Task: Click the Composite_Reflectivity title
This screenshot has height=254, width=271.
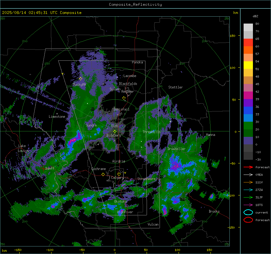Action: [x=135, y=5]
